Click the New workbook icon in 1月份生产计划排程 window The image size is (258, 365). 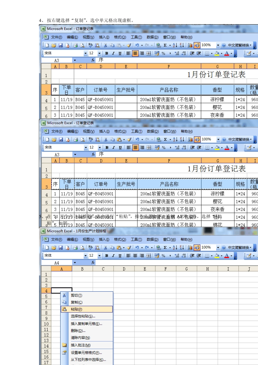pos(47,247)
